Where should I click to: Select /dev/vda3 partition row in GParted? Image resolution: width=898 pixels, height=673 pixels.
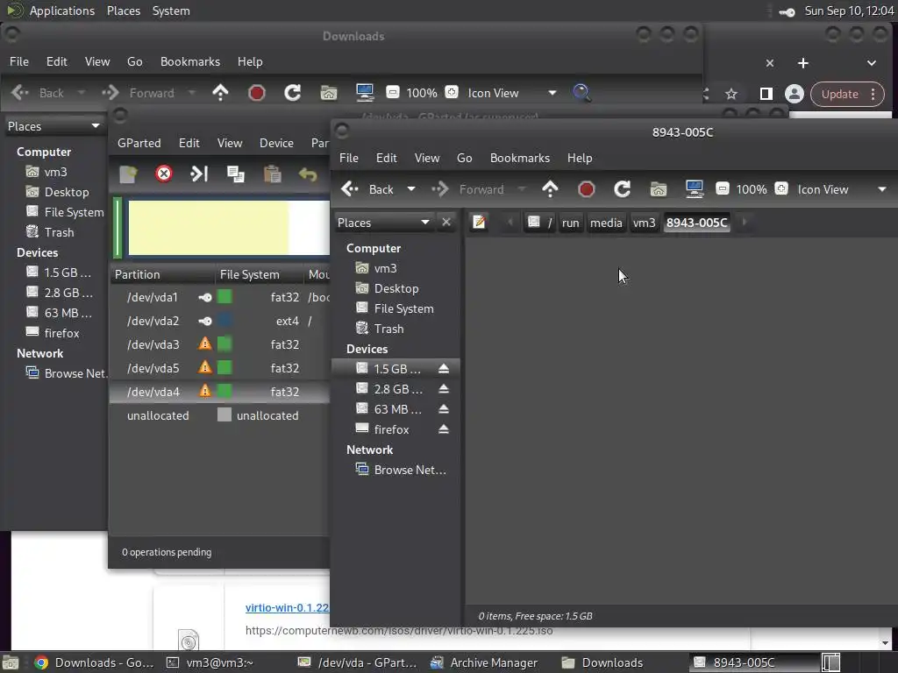coord(219,344)
